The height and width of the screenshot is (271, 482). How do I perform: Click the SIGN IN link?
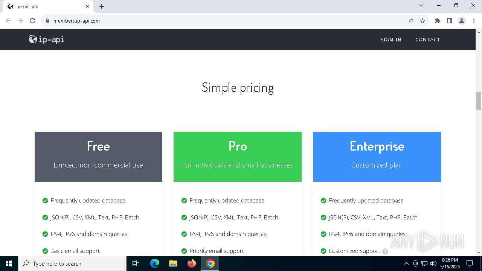tap(391, 40)
